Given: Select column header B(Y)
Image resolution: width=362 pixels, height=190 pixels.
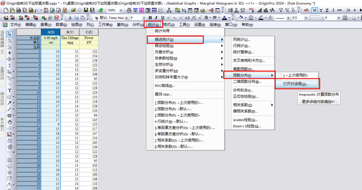Looking at the screenshot, I should [x=70, y=32].
